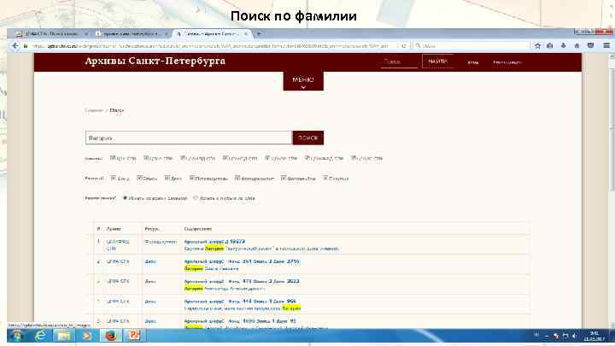Click Дело resource link in row 2

pos(150,261)
